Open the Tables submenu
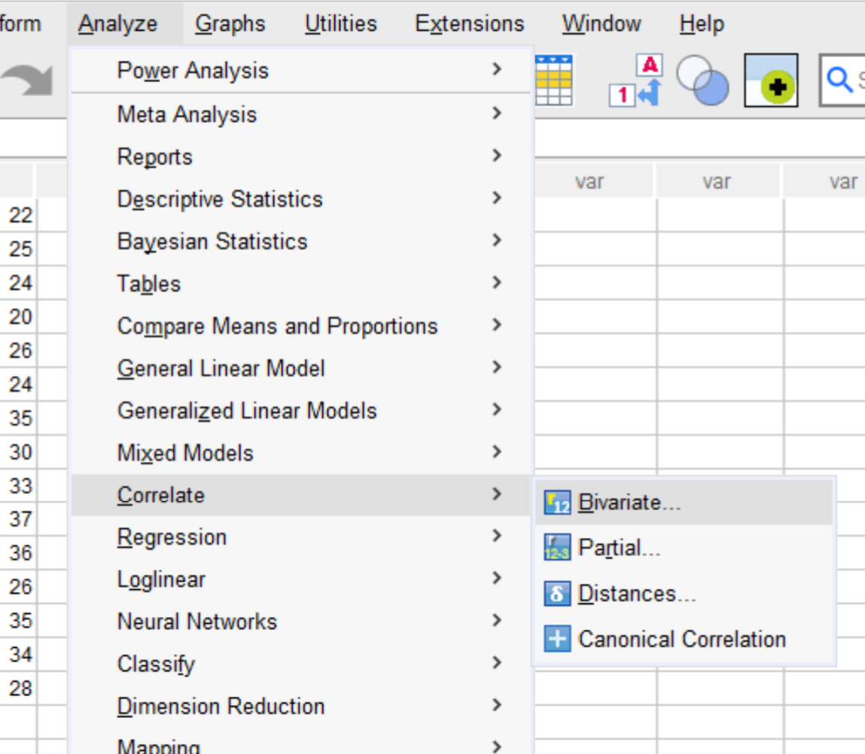Screen dimensions: 865x754 click(301, 284)
